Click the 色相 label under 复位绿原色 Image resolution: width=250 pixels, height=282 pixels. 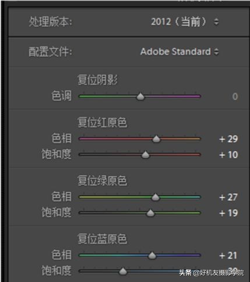pyautogui.click(x=61, y=197)
